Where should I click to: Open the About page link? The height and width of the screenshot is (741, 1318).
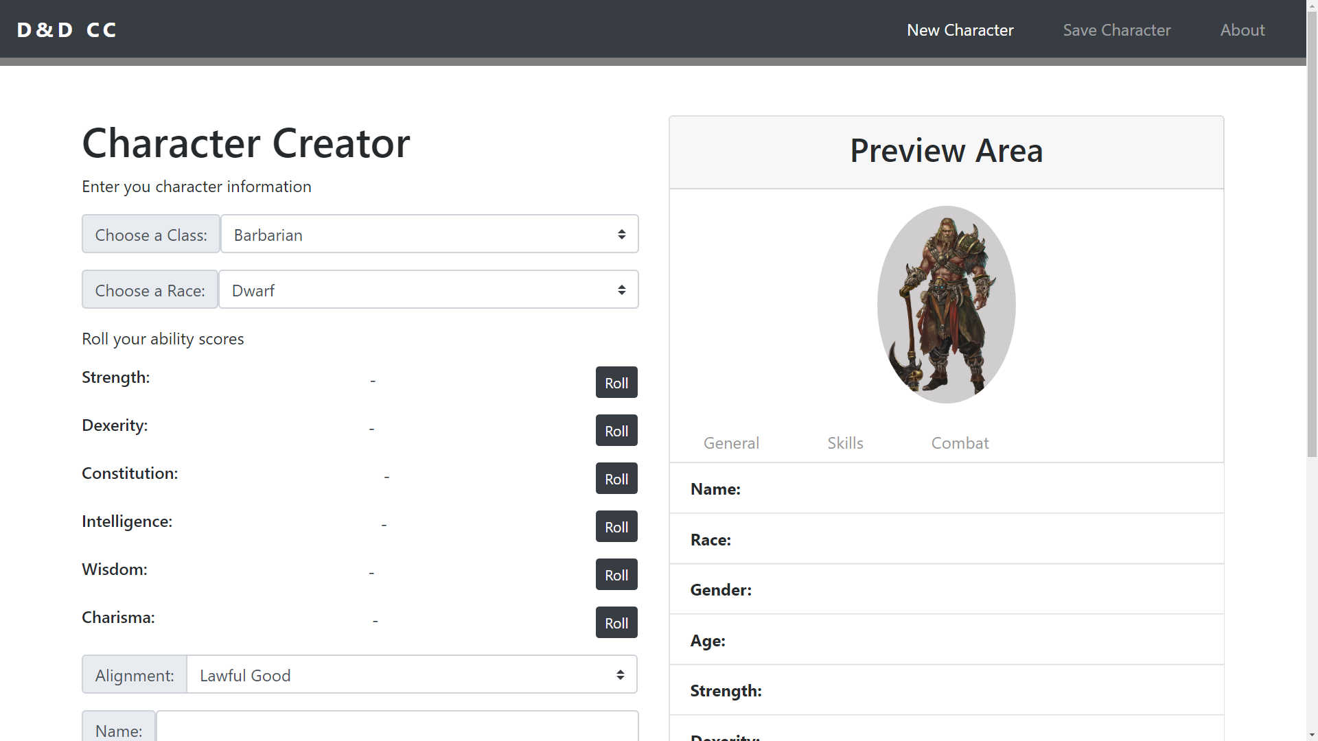tap(1242, 30)
